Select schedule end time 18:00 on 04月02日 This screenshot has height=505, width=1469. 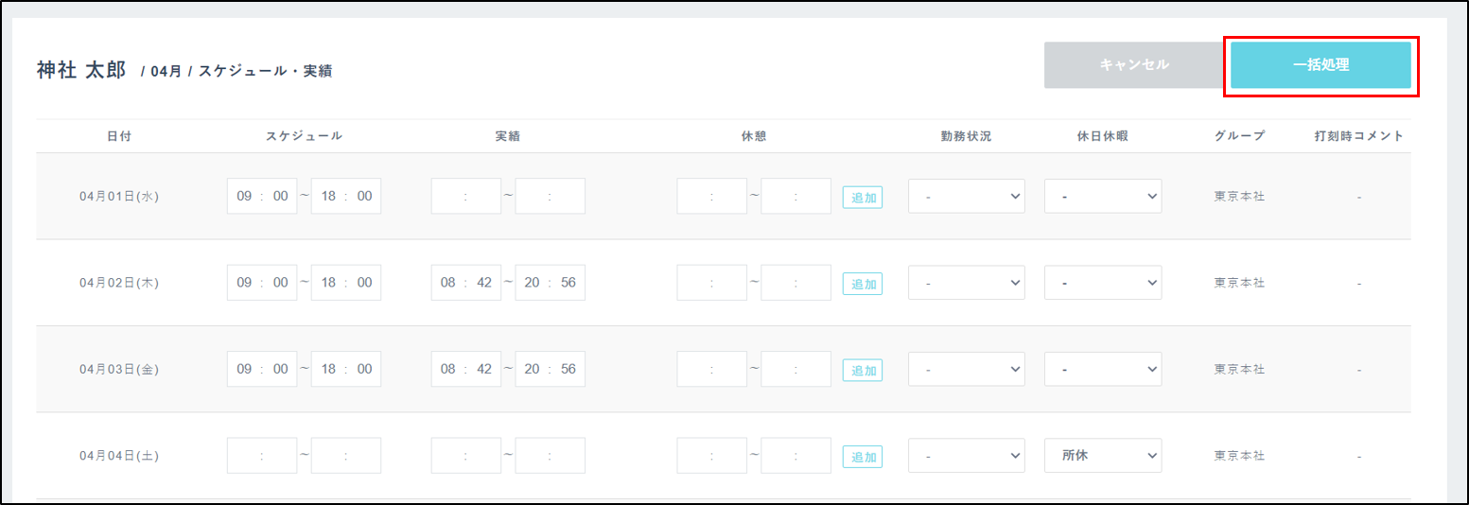(346, 282)
